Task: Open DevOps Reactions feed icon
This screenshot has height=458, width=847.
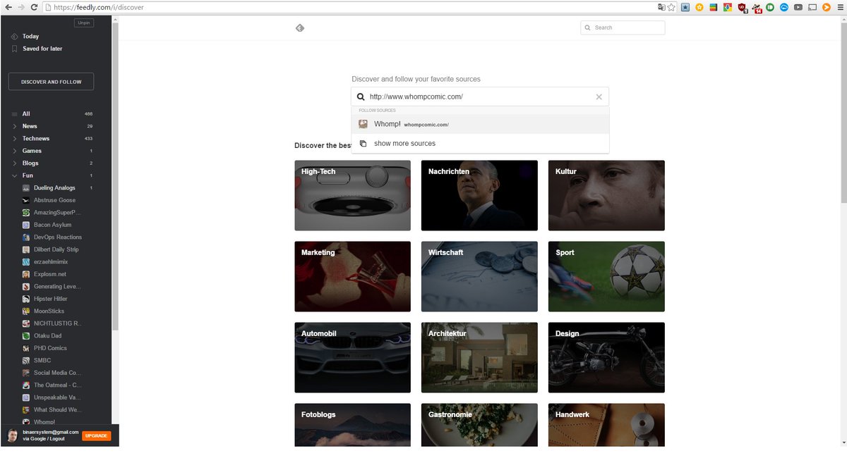Action: tap(25, 237)
